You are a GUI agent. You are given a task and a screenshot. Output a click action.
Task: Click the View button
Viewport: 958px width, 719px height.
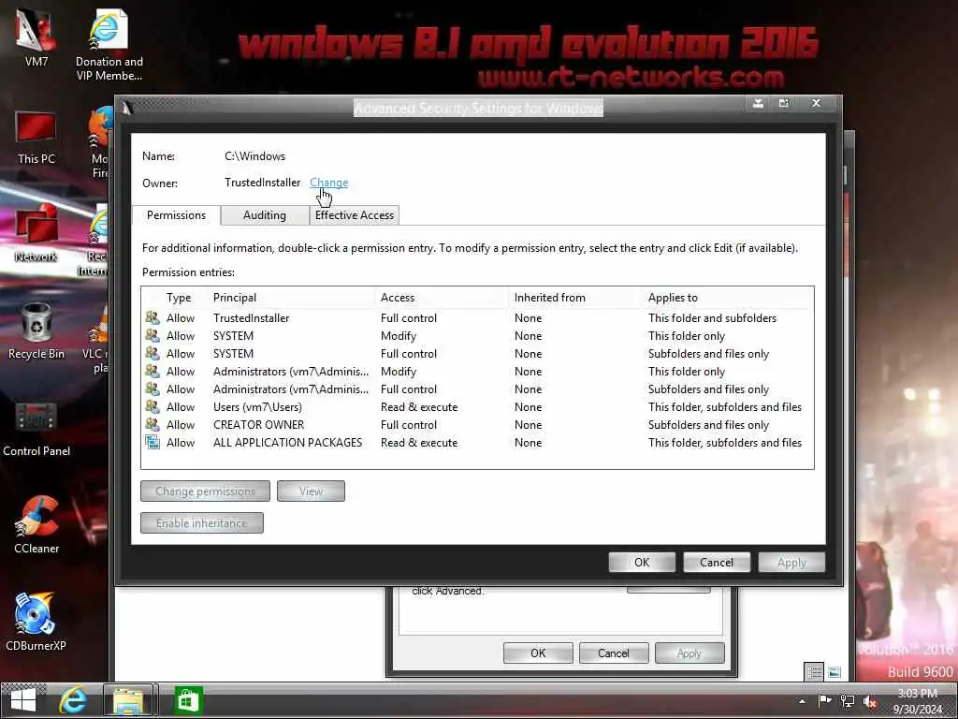(x=311, y=491)
